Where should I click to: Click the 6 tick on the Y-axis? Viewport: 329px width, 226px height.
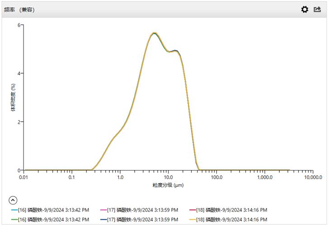19,25
